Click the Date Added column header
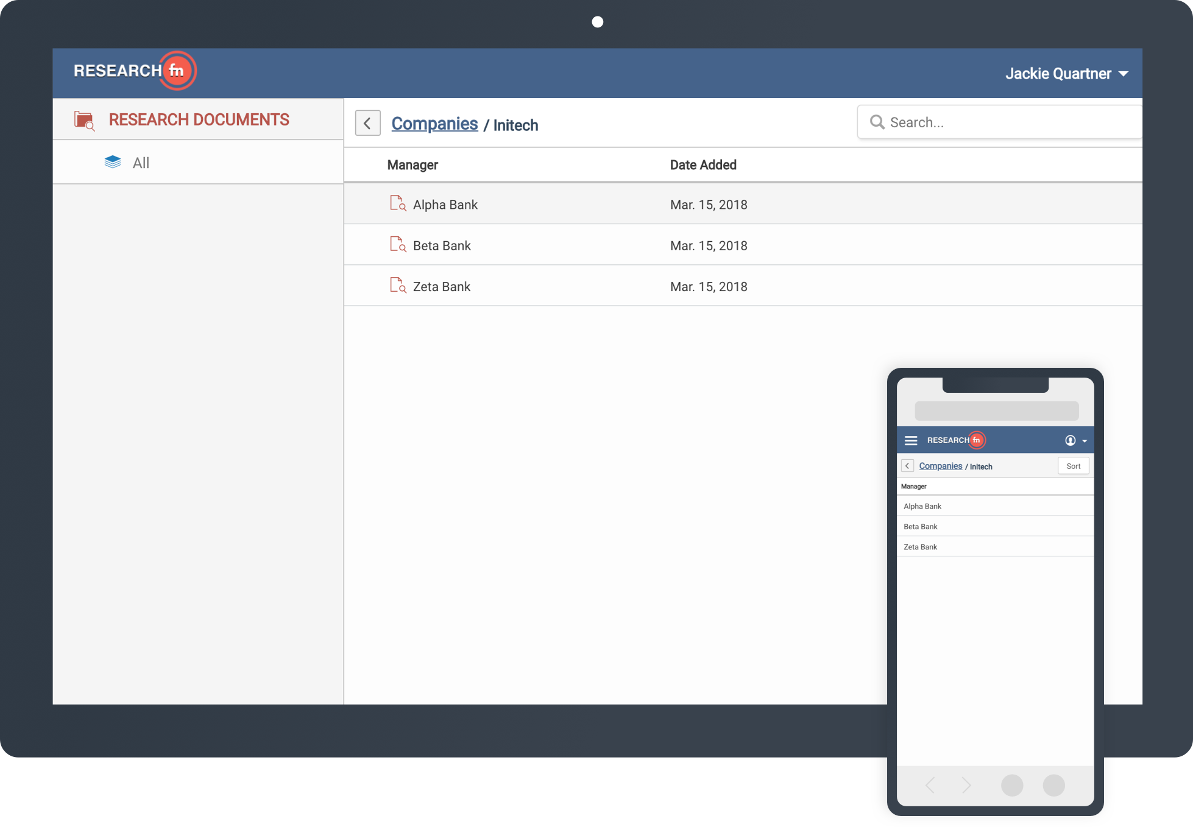This screenshot has height=827, width=1193. [703, 164]
